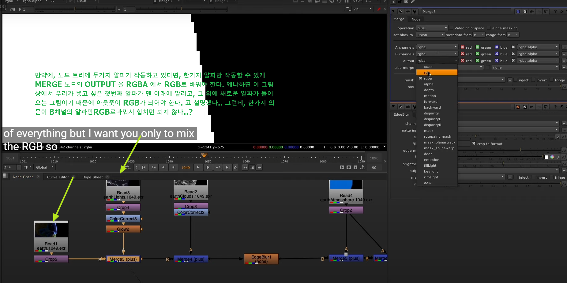This screenshot has height=283, width=567.
Task: Enable alpha masking checkbox
Action: click(x=489, y=28)
